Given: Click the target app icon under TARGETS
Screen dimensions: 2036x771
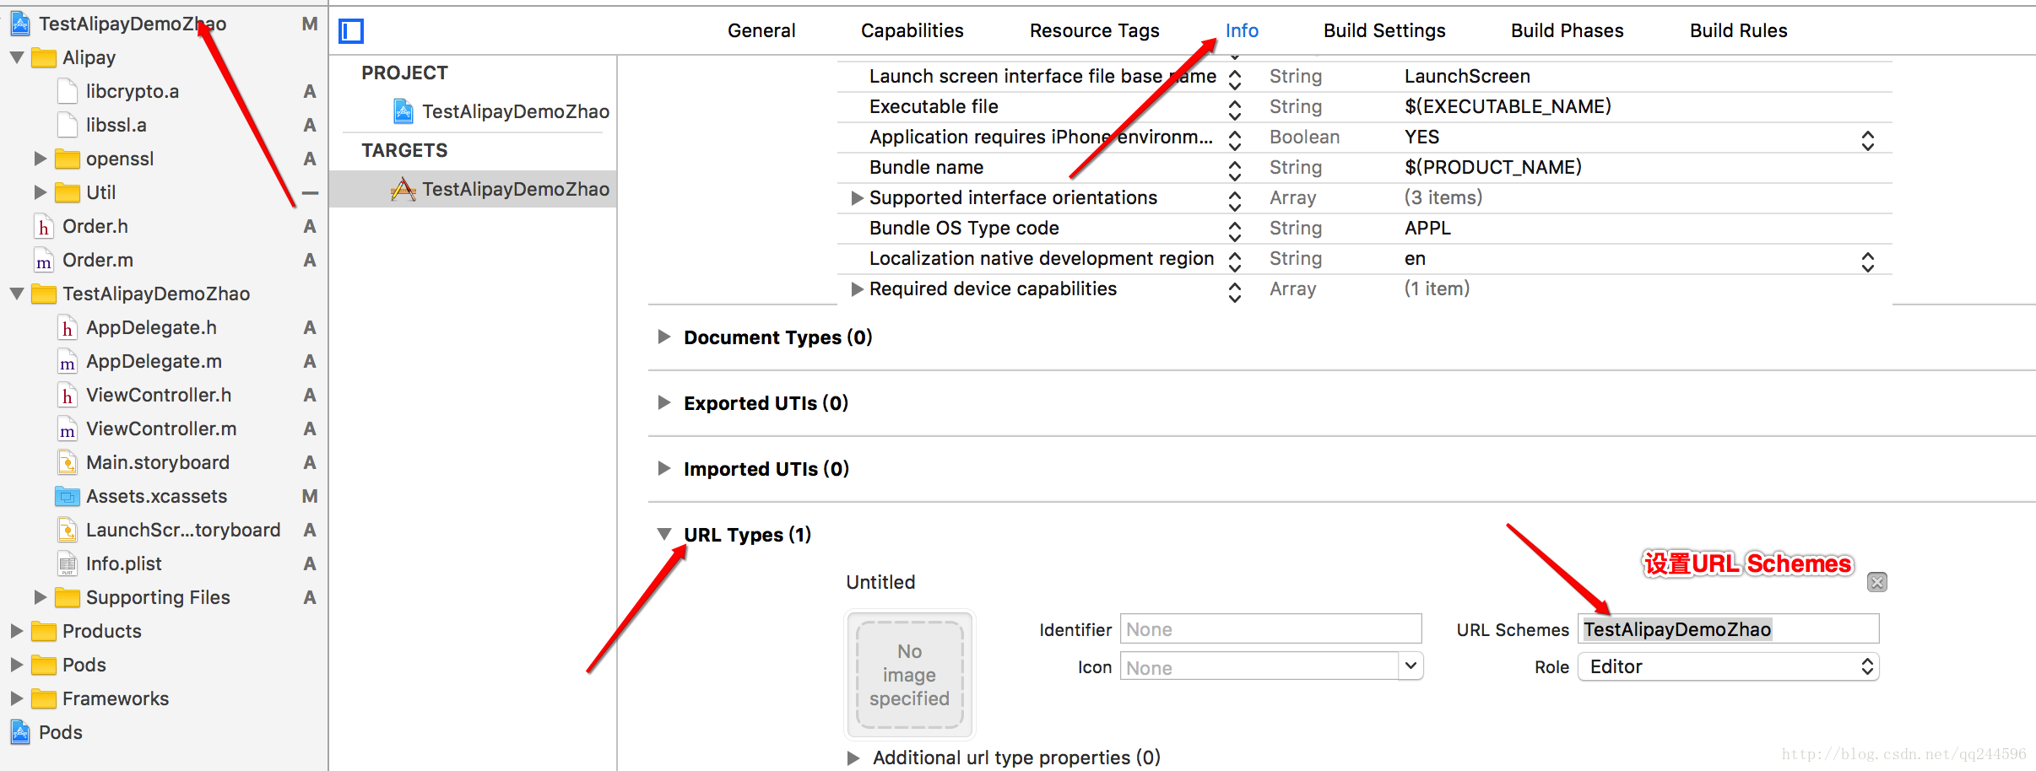Looking at the screenshot, I should tap(403, 189).
